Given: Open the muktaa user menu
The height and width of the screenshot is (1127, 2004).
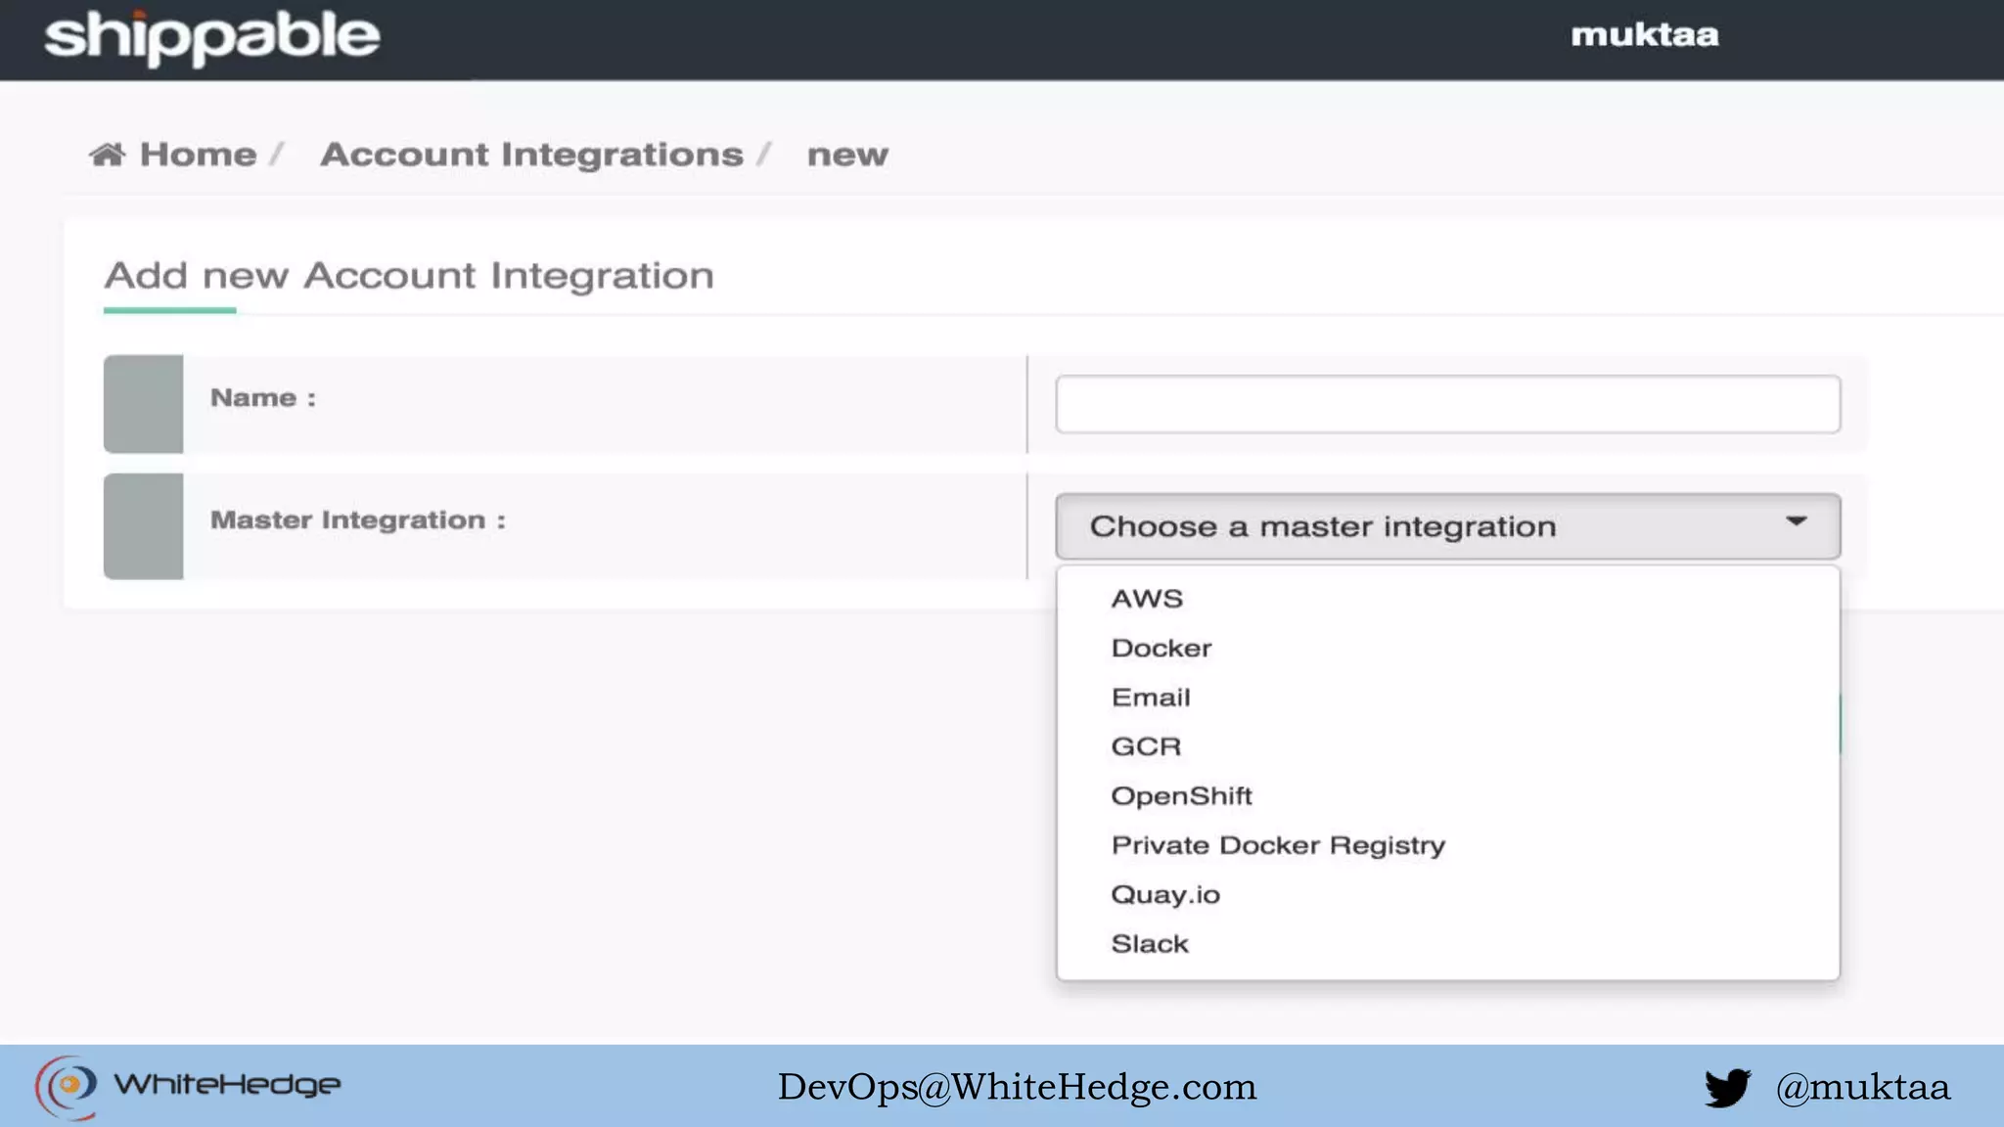Looking at the screenshot, I should coord(1644,35).
